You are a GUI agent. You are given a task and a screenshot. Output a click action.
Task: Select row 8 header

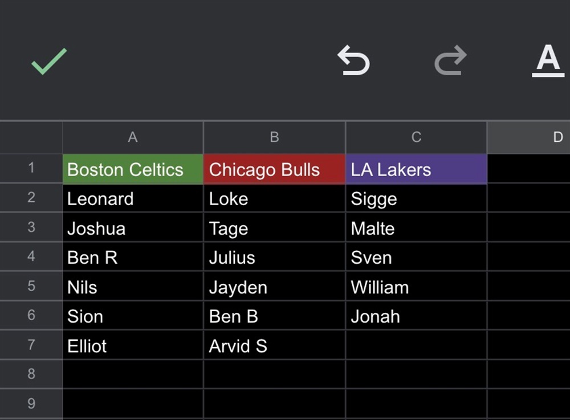(x=31, y=374)
